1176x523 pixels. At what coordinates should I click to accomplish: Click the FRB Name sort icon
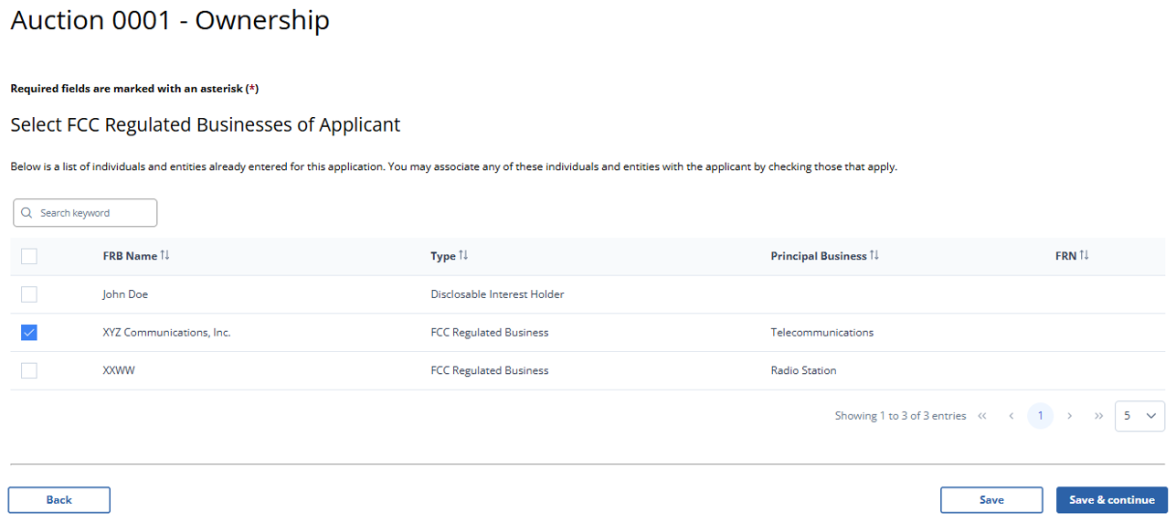tap(165, 256)
